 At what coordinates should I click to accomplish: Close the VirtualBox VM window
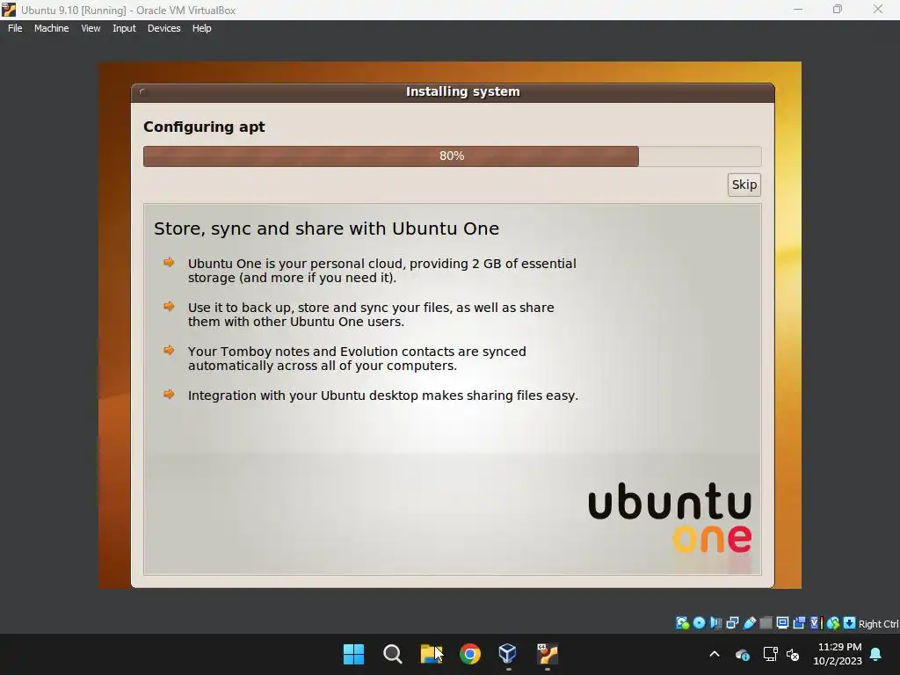click(x=878, y=10)
